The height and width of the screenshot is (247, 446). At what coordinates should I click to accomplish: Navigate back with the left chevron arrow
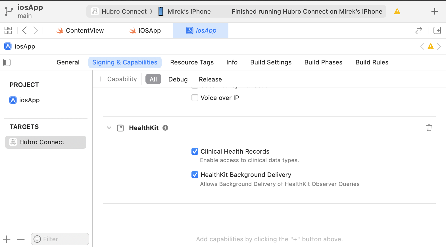tap(25, 30)
